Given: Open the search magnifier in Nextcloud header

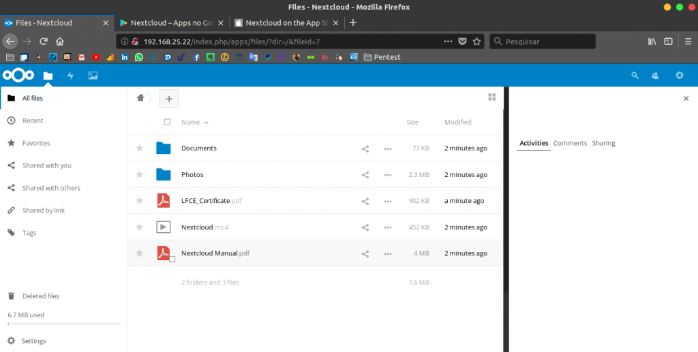Looking at the screenshot, I should 635,76.
